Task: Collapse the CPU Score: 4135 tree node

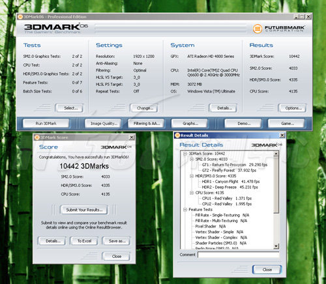Action: click(x=192, y=193)
